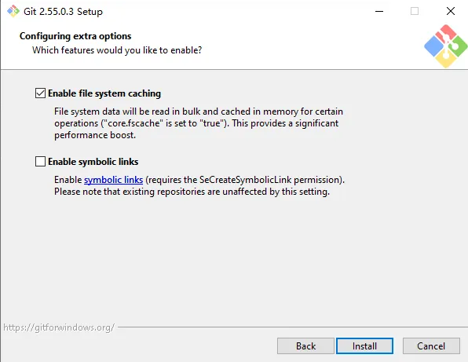Click the 'existing repositories are unaffected' note

[192, 192]
